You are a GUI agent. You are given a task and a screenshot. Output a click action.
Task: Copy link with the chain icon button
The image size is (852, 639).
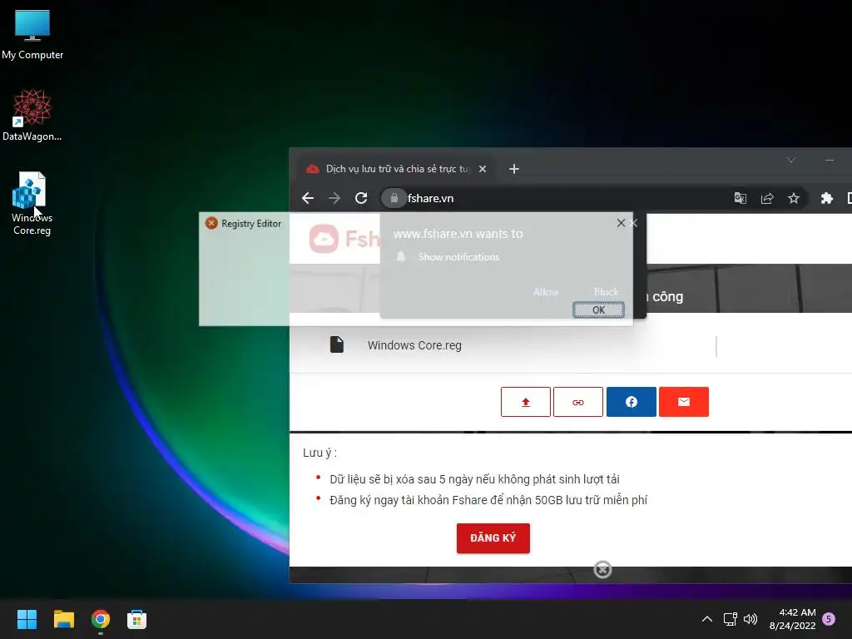coord(578,402)
